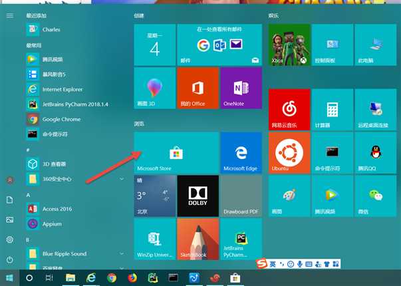Open Task View on taskbar
The image size is (401, 286).
49,278
